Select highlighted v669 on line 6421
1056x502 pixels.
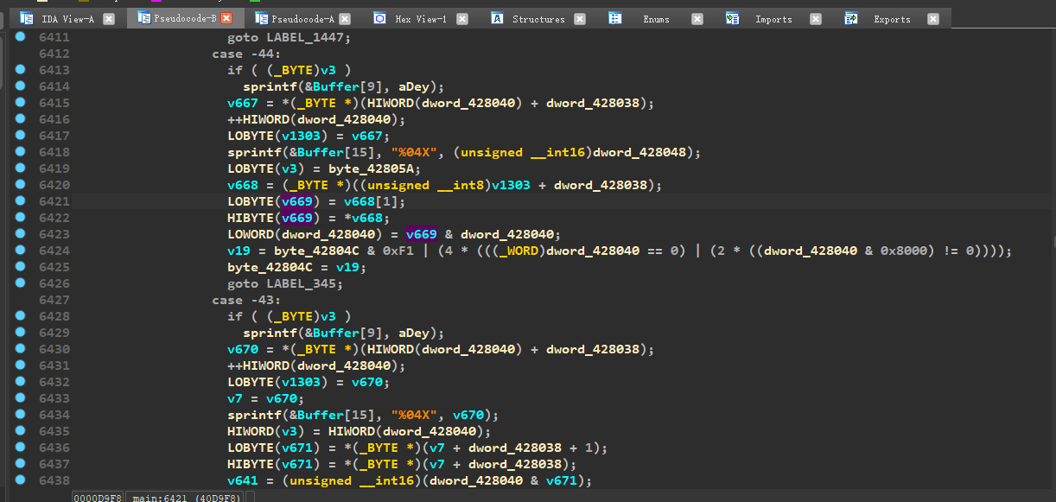coord(296,201)
